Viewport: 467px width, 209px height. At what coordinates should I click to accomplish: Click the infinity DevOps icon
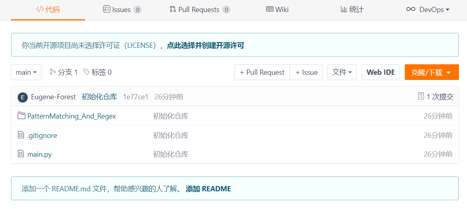pos(410,10)
